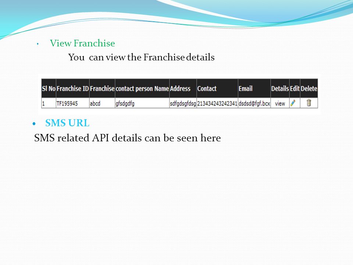Click the 'View Franchise' heading
Viewport: 353px width, 265px height.
pyautogui.click(x=82, y=43)
